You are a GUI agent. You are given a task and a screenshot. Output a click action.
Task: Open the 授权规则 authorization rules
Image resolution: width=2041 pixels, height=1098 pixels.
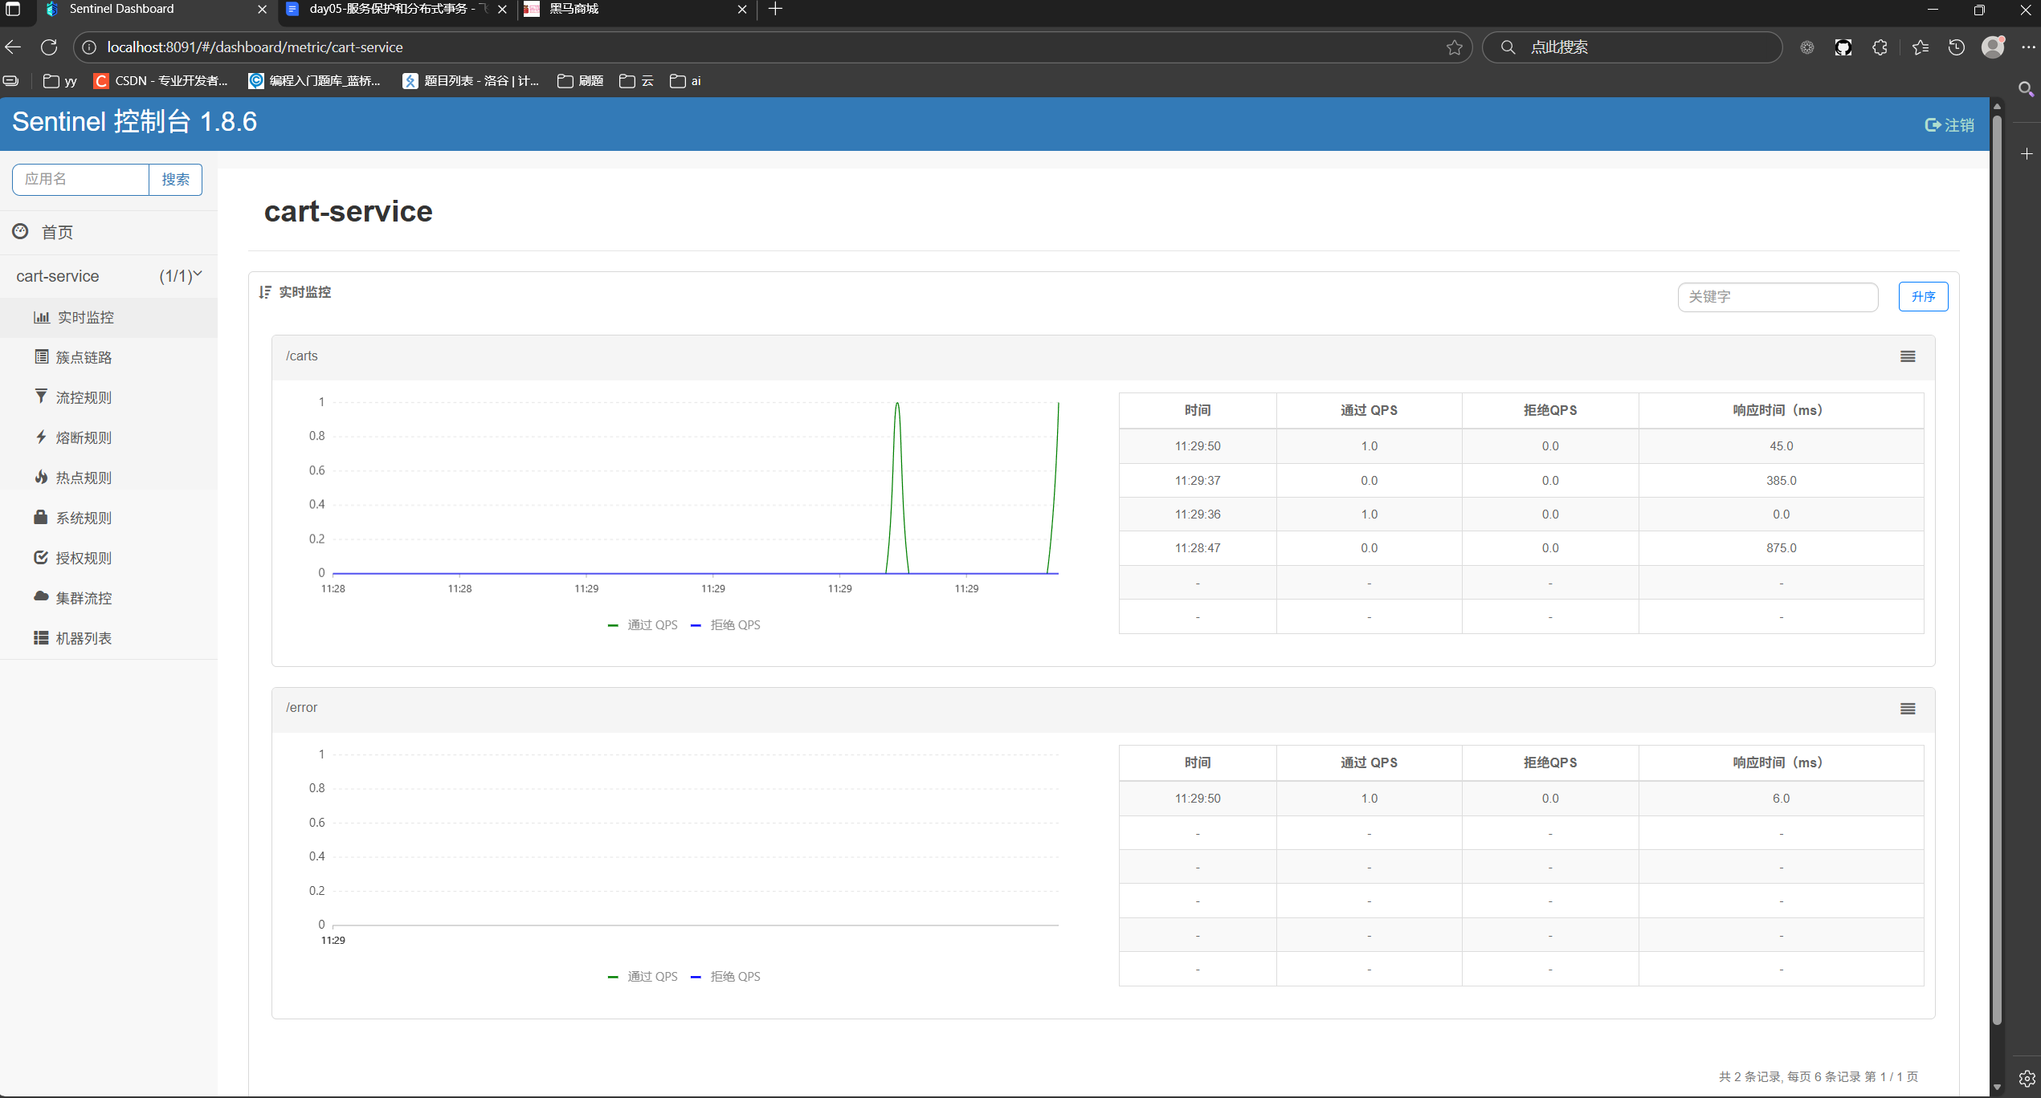coord(84,557)
